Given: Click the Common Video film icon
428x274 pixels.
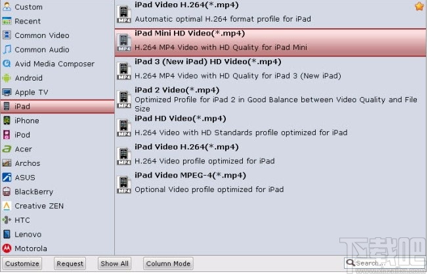Looking at the screenshot, I should click(7, 35).
